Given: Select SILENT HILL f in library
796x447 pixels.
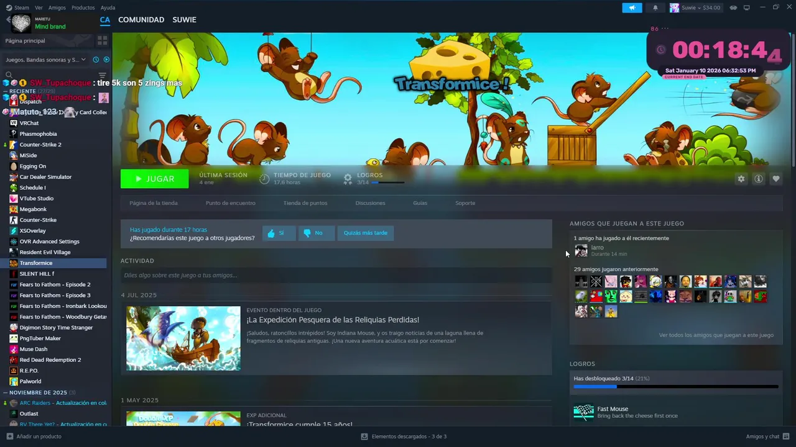Looking at the screenshot, I should point(37,274).
